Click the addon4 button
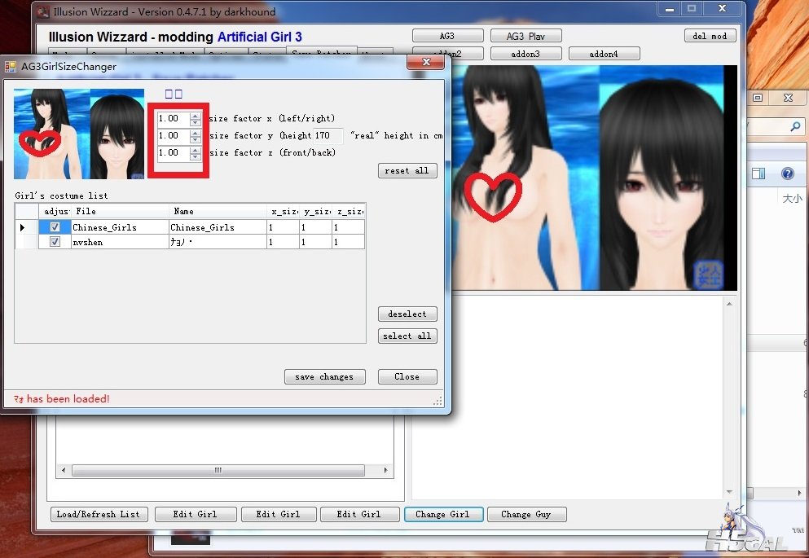Image resolution: width=809 pixels, height=558 pixels. click(605, 54)
